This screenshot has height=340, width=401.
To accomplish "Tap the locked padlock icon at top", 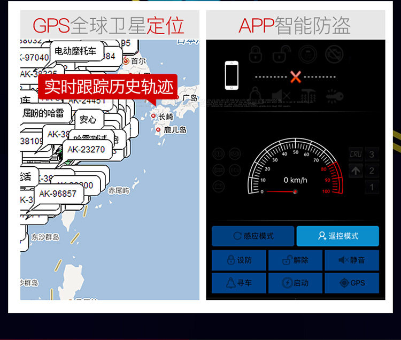I will point(255,55).
